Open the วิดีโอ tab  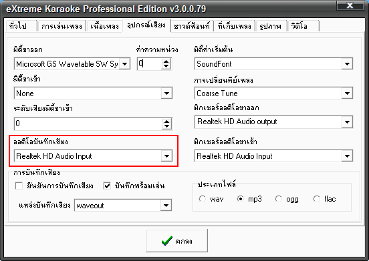click(x=303, y=26)
